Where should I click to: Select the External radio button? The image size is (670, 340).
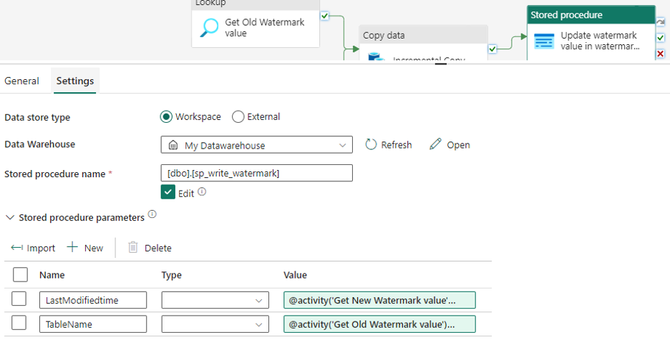pyautogui.click(x=238, y=116)
